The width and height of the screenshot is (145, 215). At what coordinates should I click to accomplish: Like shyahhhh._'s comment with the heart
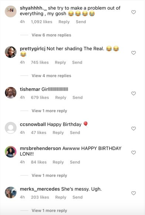click(134, 12)
